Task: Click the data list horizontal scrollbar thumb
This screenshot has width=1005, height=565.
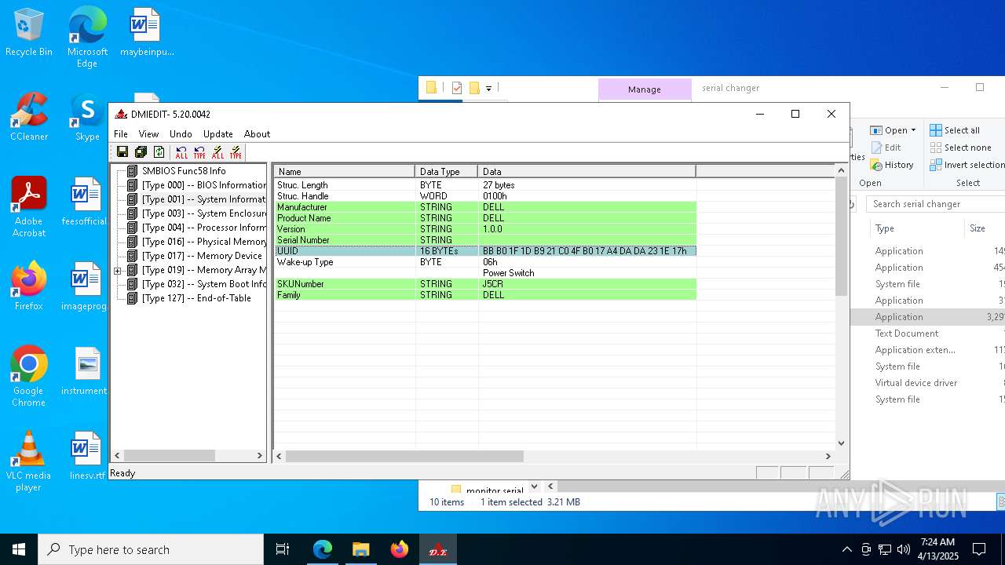Action: (x=404, y=455)
